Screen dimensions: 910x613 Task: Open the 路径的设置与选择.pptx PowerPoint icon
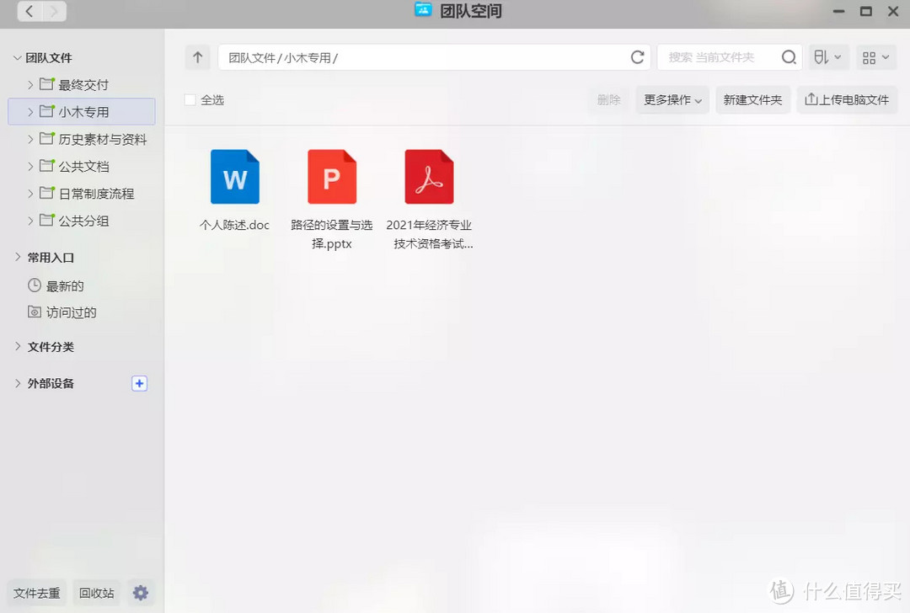point(332,177)
